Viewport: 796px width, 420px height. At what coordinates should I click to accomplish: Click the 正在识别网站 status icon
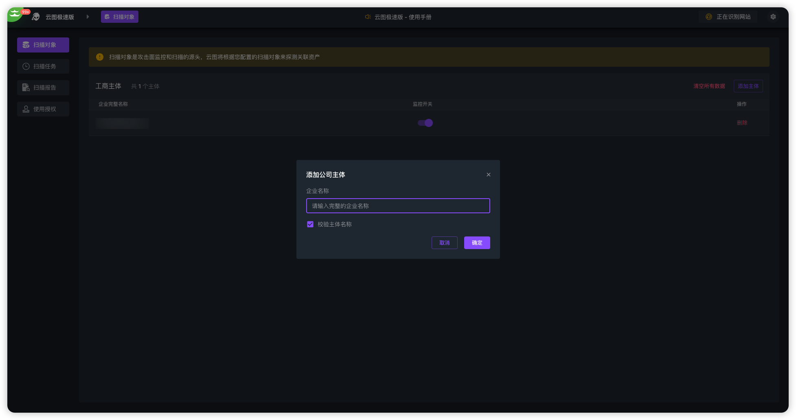coord(709,17)
